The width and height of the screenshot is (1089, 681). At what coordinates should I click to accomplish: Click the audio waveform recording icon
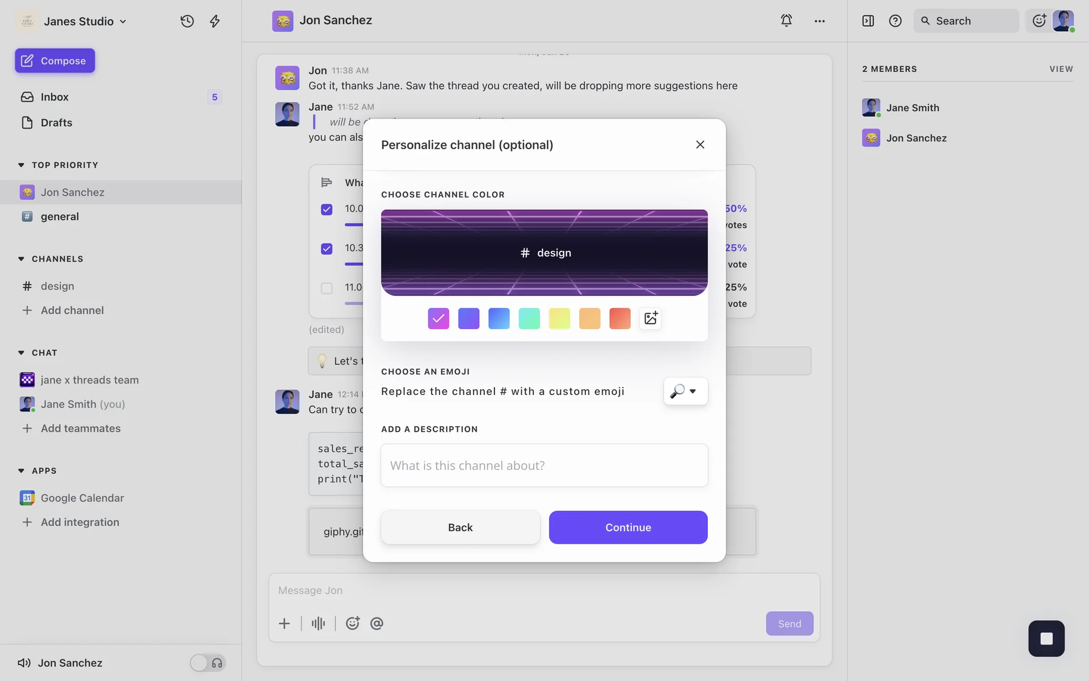(318, 623)
